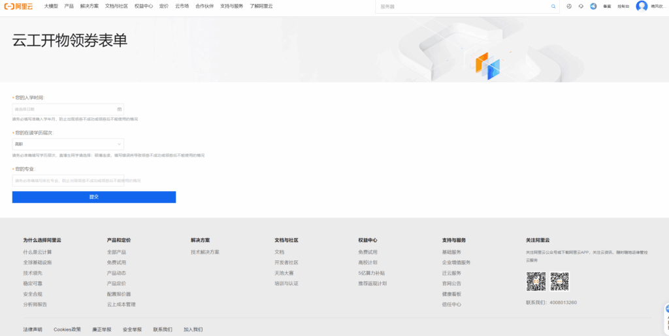Click the blue 提交 submit button
This screenshot has height=336, width=669.
tap(94, 197)
